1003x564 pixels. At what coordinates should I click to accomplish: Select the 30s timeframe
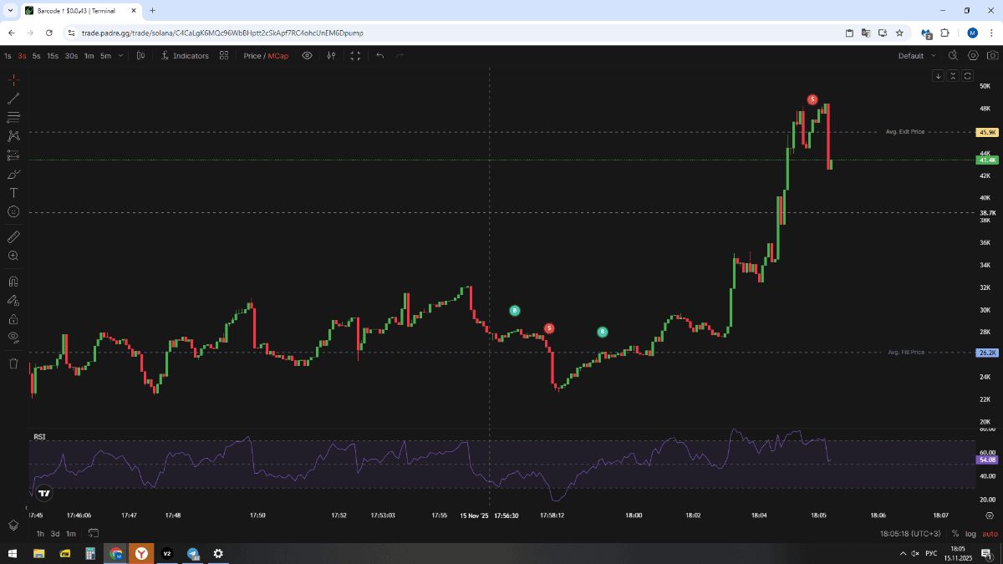click(x=71, y=56)
